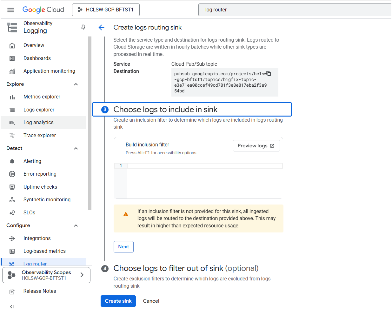Click the Alerting bell icon
The image size is (392, 309).
pos(12,161)
